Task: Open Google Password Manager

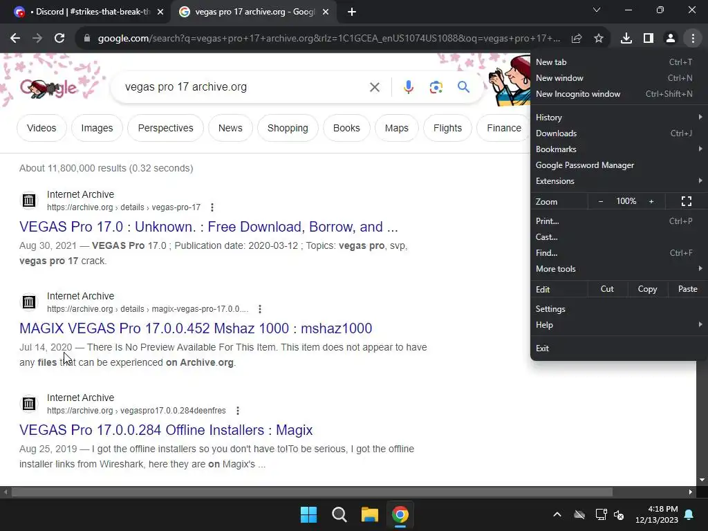Action: 619,165
